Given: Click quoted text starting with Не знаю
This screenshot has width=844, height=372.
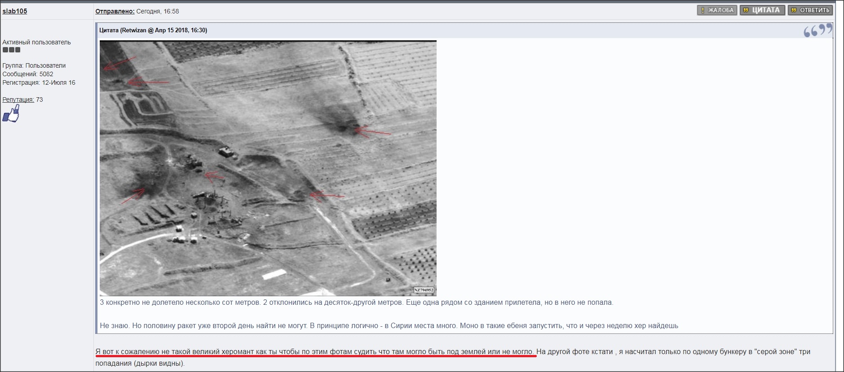Looking at the screenshot, I should pyautogui.click(x=389, y=326).
